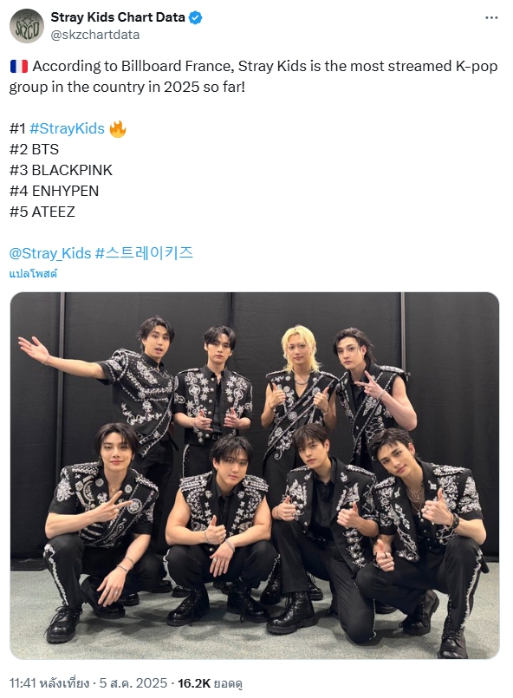The width and height of the screenshot is (513, 698).
Task: Open the Korean #스트레이키즈 hashtag
Action: (x=144, y=253)
